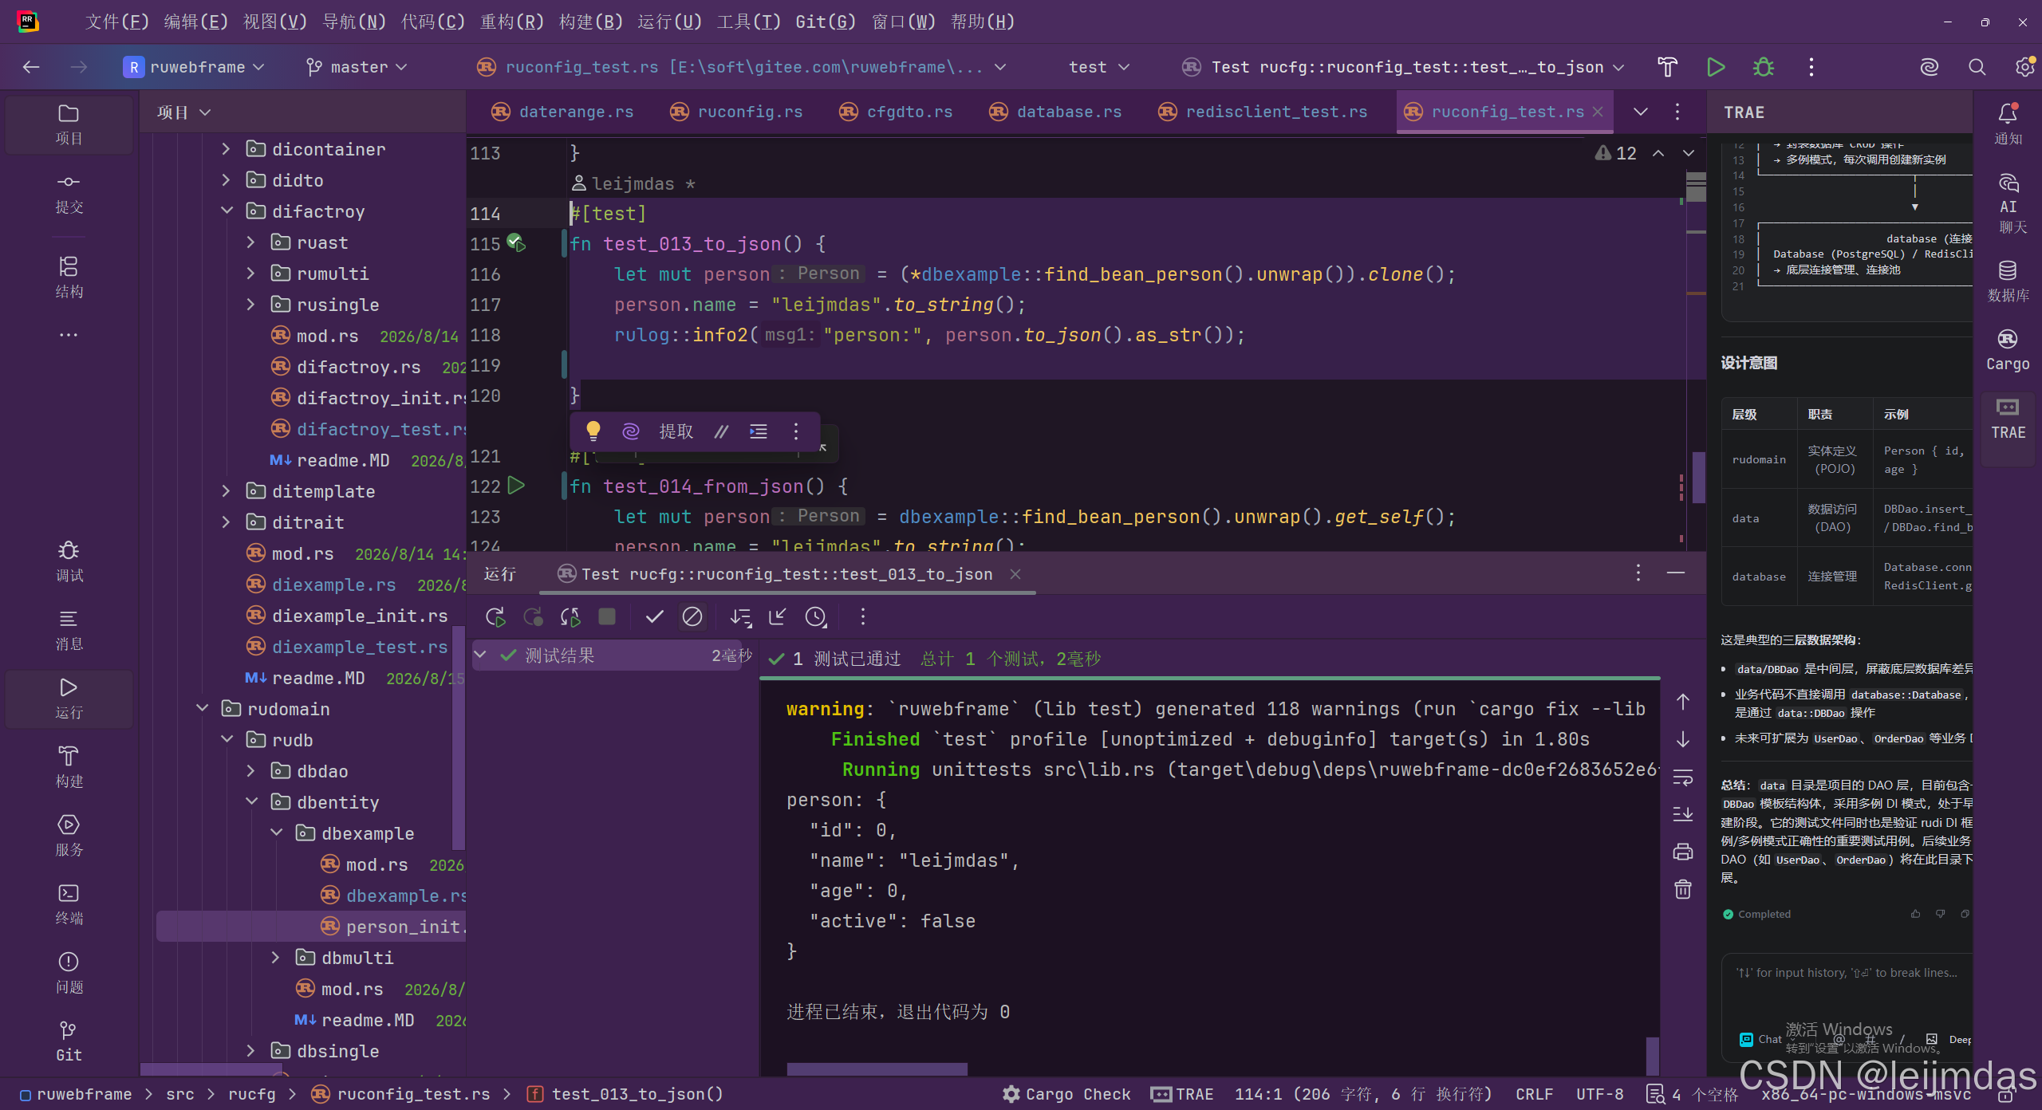Open the Search Everywhere magnifier
This screenshot has height=1110, width=2042.
coord(1977,67)
